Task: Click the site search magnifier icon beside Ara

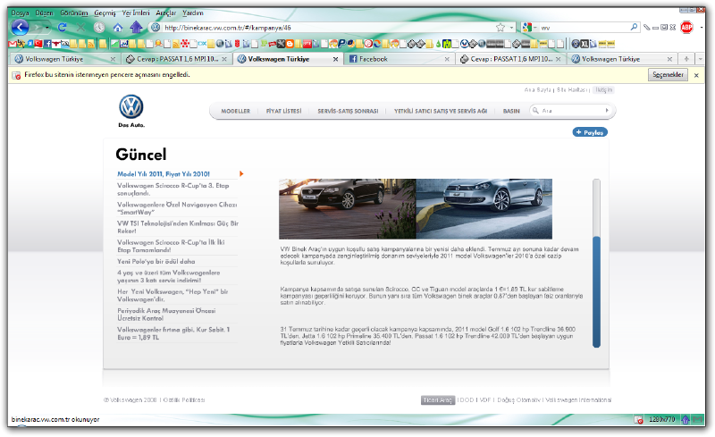Action: (x=535, y=111)
